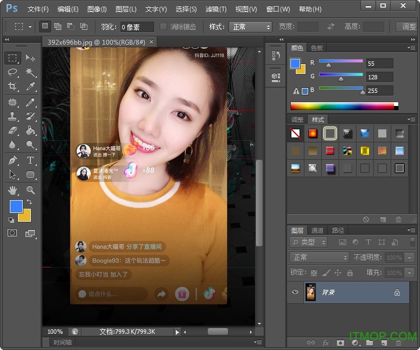The width and height of the screenshot is (420, 350).
Task: Toggle lock all padlock icon
Action: tap(350, 273)
